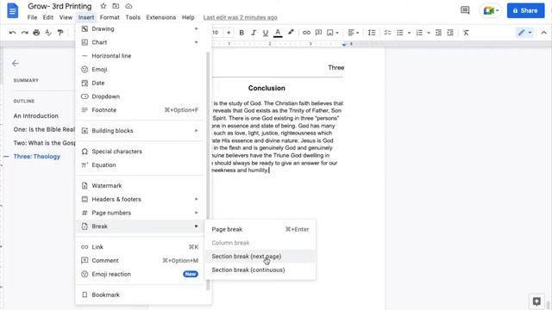Viewport: 552px width, 310px height.
Task: Open the last edit history link
Action: click(x=240, y=17)
